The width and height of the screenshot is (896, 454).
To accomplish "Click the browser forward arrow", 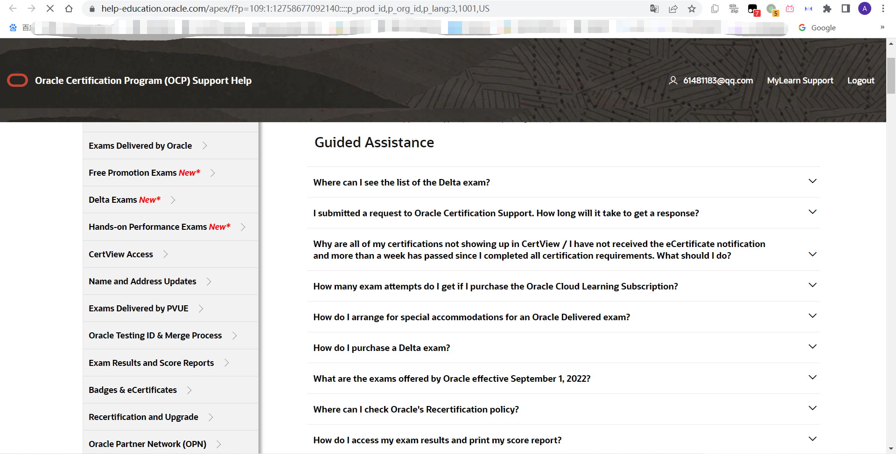I will [x=32, y=8].
